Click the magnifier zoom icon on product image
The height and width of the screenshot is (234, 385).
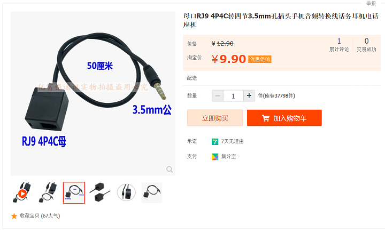click(x=170, y=169)
